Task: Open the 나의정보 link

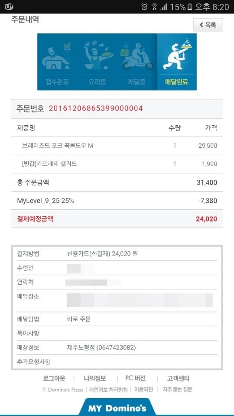Action: [x=95, y=378]
